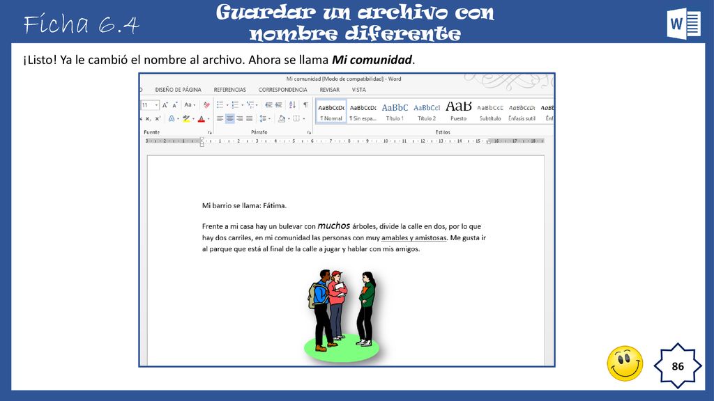Expand the numbering dropdown arrow
714x401 pixels.
242,106
